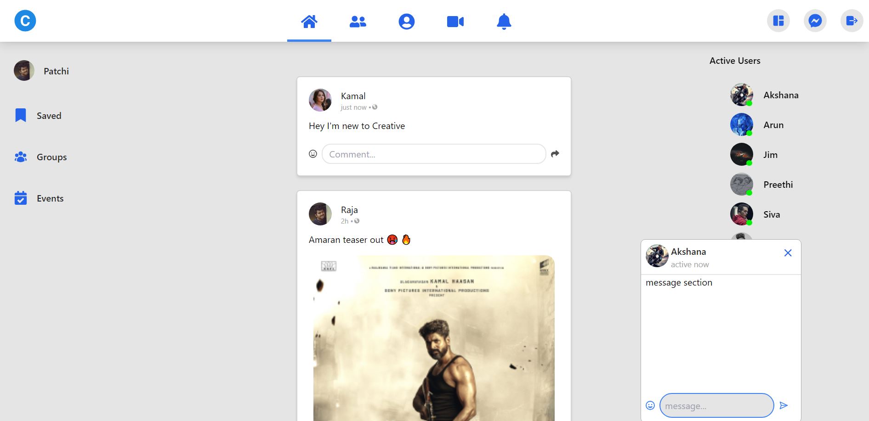869x421 pixels.
Task: Send the chat message arrow icon
Action: click(784, 405)
